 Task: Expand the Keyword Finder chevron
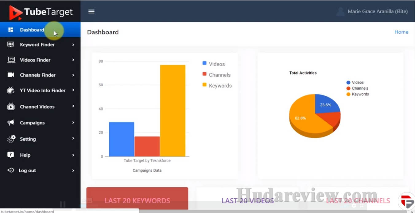coord(73,45)
